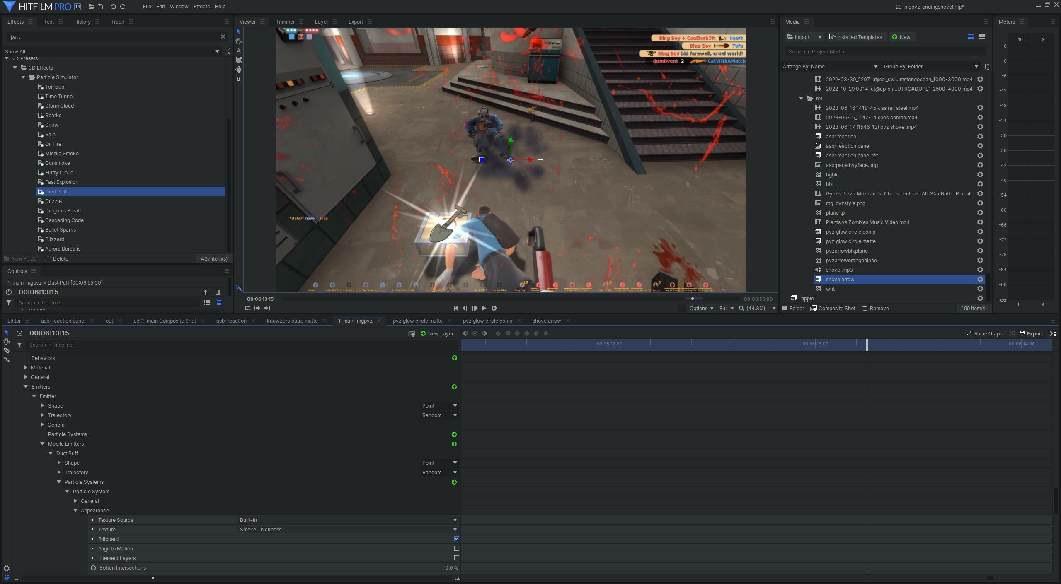Open the viewer Full resolution dropdown
Viewport: 1061px width, 584px height.
(727, 309)
